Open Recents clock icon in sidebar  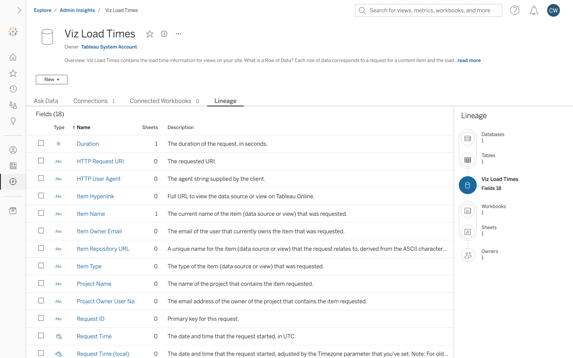coord(13,89)
